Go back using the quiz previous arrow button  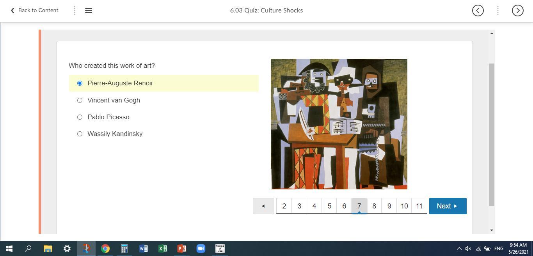(263, 206)
